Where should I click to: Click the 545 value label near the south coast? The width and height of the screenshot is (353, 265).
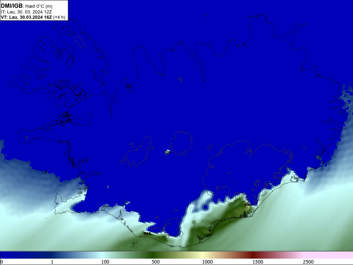click(x=147, y=234)
